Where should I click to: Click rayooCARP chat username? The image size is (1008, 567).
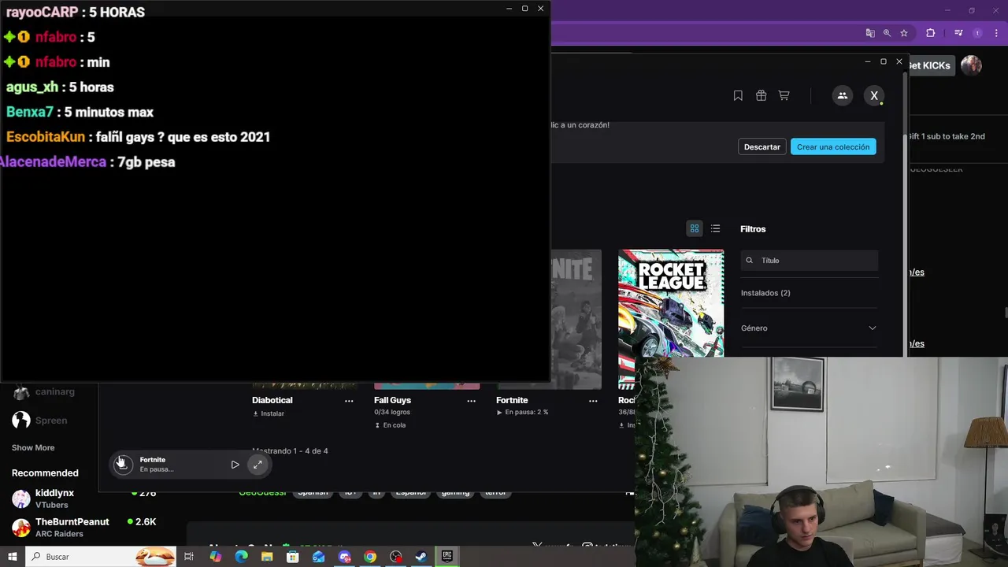tap(42, 12)
